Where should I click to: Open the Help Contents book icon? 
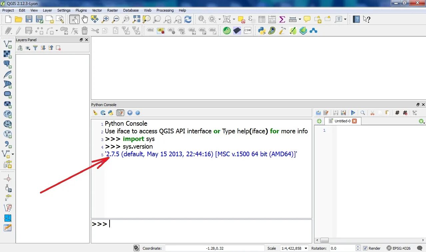[x=356, y=19]
